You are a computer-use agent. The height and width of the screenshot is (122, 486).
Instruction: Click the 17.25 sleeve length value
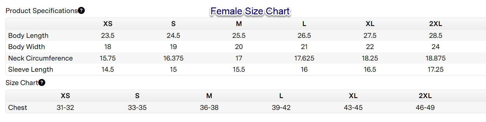[x=436, y=70]
